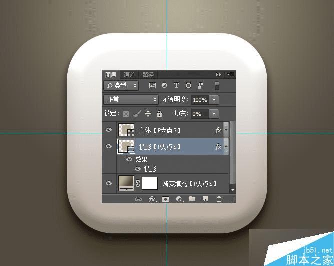
Task: Click fx icon on 主体 layer
Action: (x=218, y=130)
